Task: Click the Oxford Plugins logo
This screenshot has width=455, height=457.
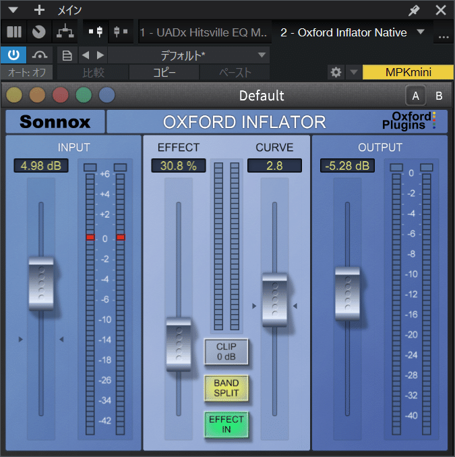Action: pos(409,121)
